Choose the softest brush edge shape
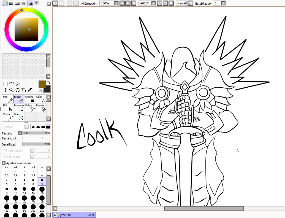Viewport: 285px width, 218px height. click(x=33, y=127)
